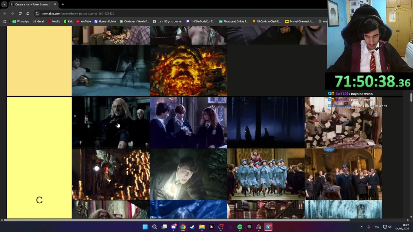Reload the tiermaker page
The height and width of the screenshot is (232, 413).
[x=20, y=14]
